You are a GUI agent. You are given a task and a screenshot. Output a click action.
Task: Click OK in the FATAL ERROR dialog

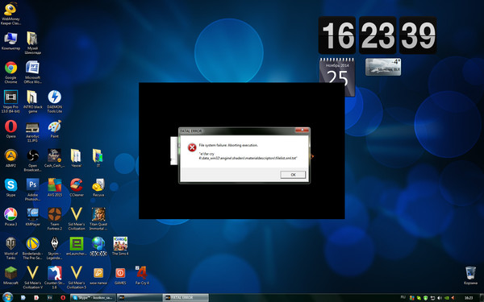coord(293,175)
